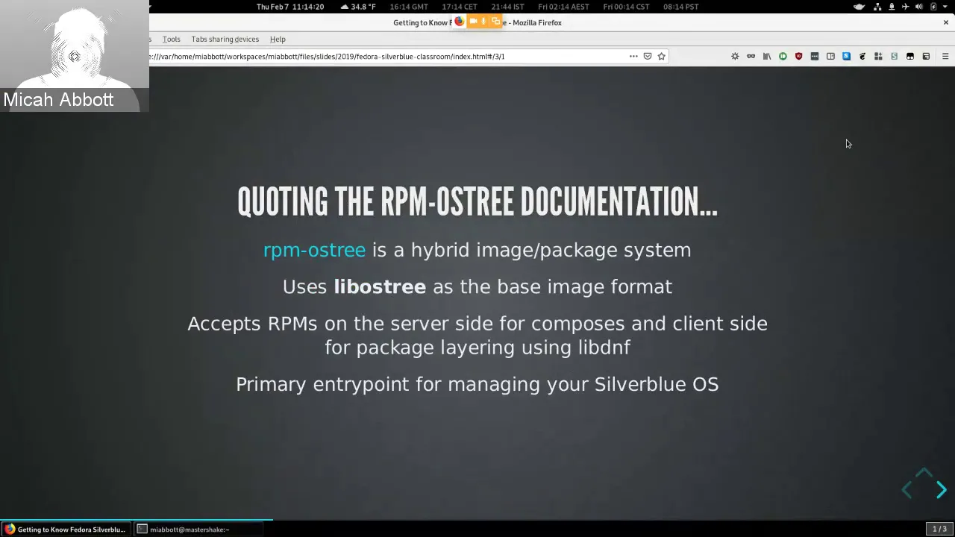Image resolution: width=955 pixels, height=537 pixels.
Task: Go to the next slide arrow
Action: [x=941, y=490]
